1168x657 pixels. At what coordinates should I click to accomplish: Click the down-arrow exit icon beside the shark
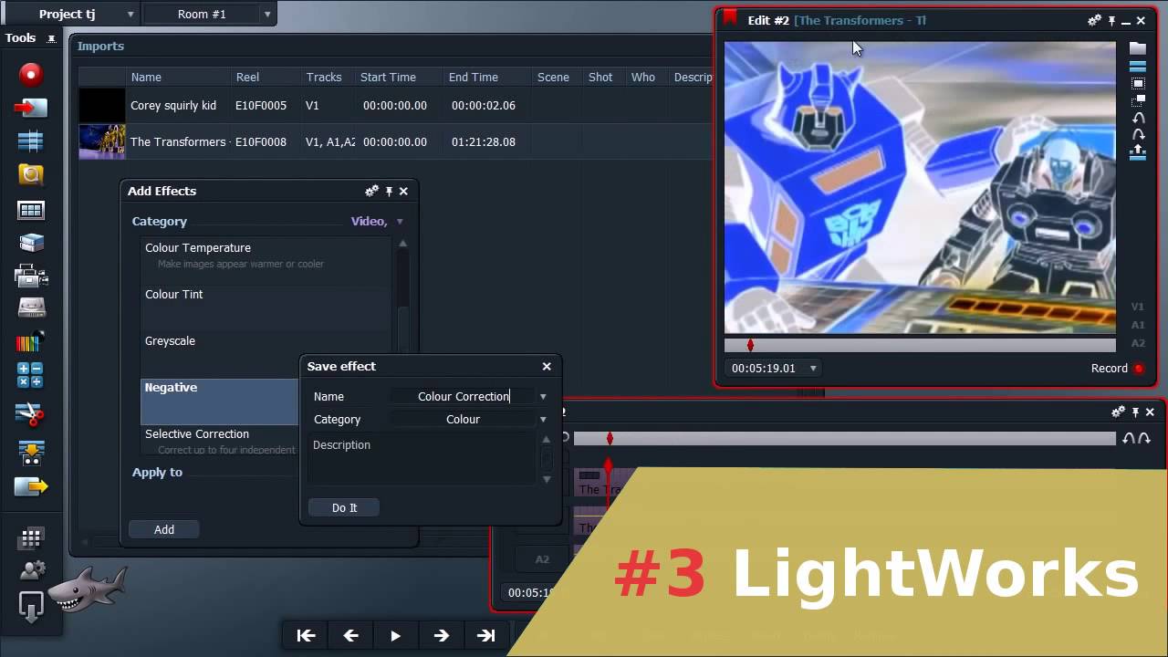pyautogui.click(x=31, y=607)
